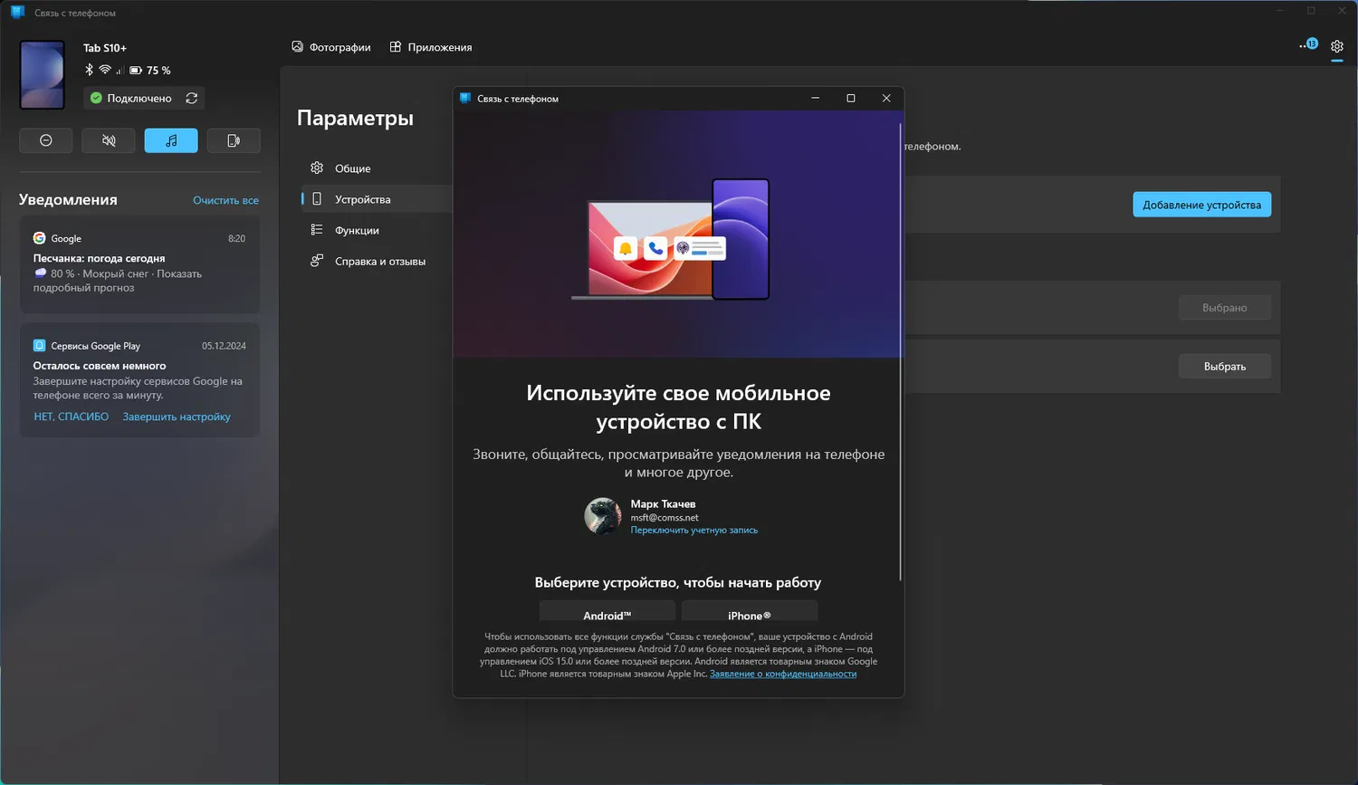Open settings via the gear icon
This screenshot has width=1358, height=785.
[x=1337, y=46]
